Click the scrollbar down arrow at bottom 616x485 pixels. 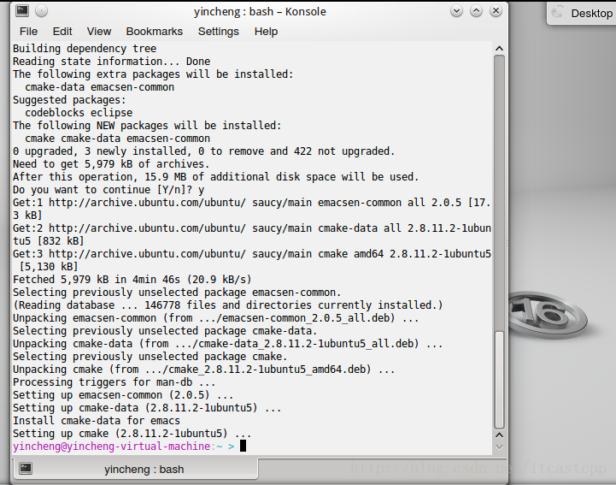[x=499, y=447]
